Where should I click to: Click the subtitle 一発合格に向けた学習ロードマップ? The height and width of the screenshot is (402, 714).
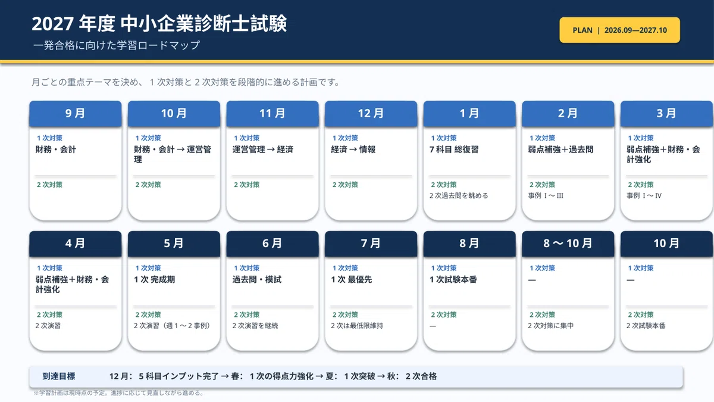(117, 45)
